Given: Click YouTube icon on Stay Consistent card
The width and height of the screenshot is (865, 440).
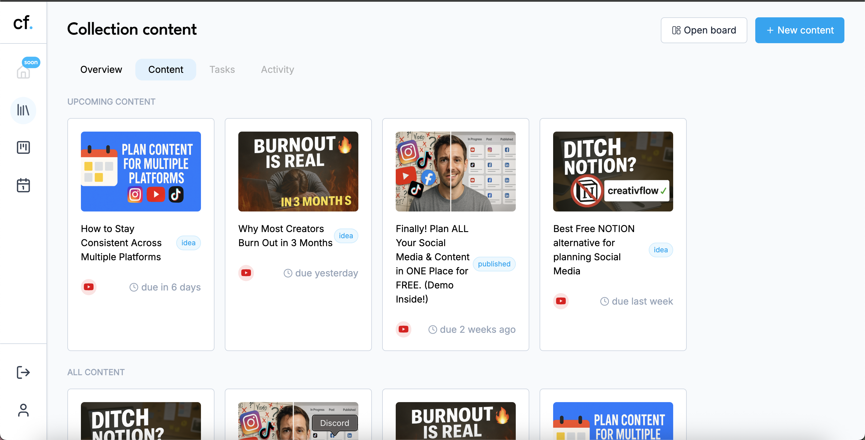Looking at the screenshot, I should pos(89,287).
